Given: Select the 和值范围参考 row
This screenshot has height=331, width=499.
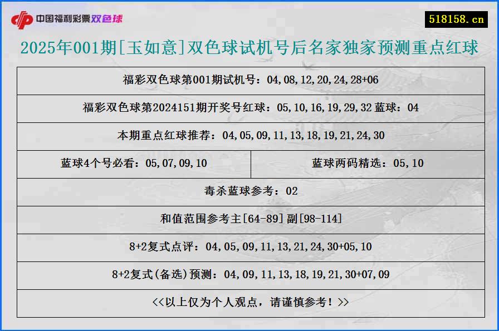Looking at the screenshot, I should click(x=250, y=220).
